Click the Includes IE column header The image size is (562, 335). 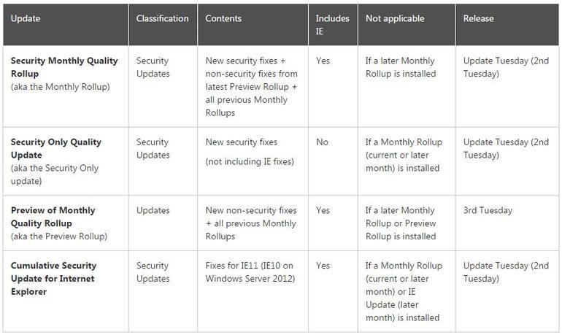332,24
